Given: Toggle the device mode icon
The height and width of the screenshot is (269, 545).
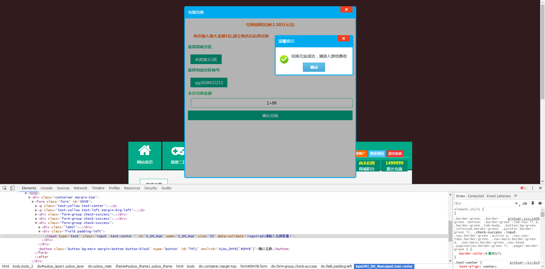Looking at the screenshot, I should pyautogui.click(x=12, y=188).
